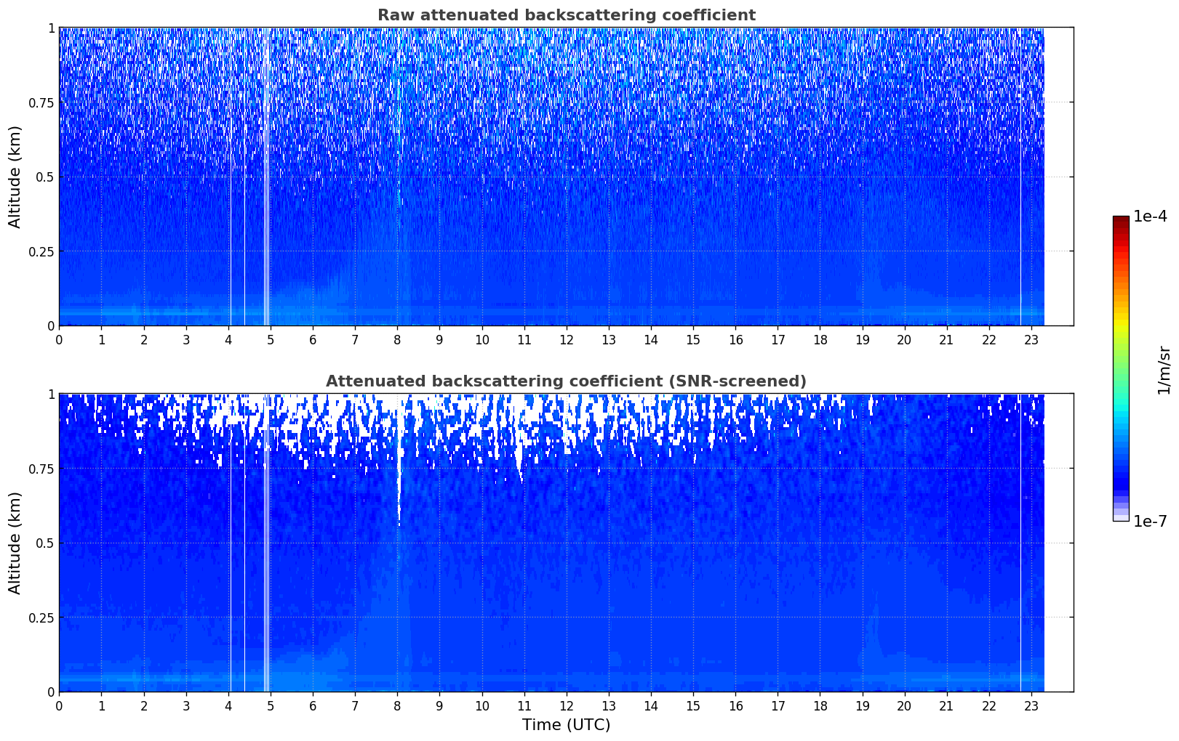Viewport: 1179px width, 741px height.
Task: Click the "1e-4" colorbar maximum label
Action: pyautogui.click(x=1150, y=216)
